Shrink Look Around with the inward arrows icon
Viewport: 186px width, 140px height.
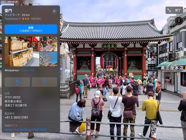(x=169, y=10)
